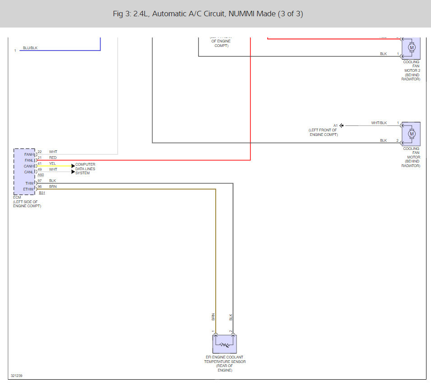The image size is (431, 386).
Task: Click the WHT wire label at pin 22
Action: tap(53, 152)
